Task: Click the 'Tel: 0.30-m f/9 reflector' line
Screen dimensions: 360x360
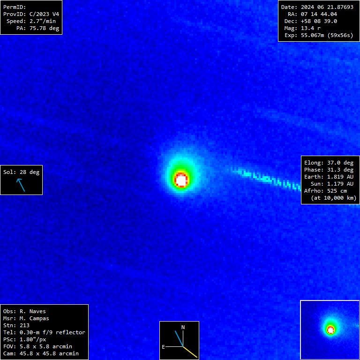Action: pyautogui.click(x=44, y=332)
